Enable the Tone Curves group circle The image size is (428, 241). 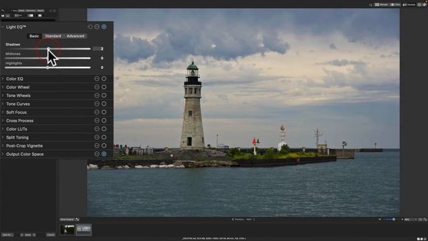pyautogui.click(x=104, y=104)
